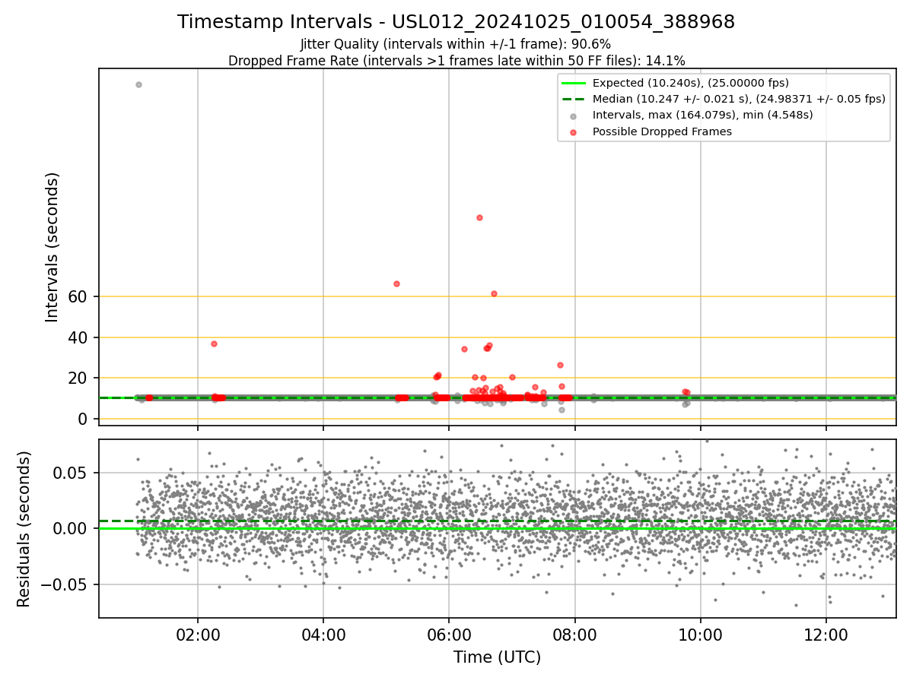Click the solid green line sample in the legend
Viewport: 913px width, 684px height.
(x=574, y=83)
